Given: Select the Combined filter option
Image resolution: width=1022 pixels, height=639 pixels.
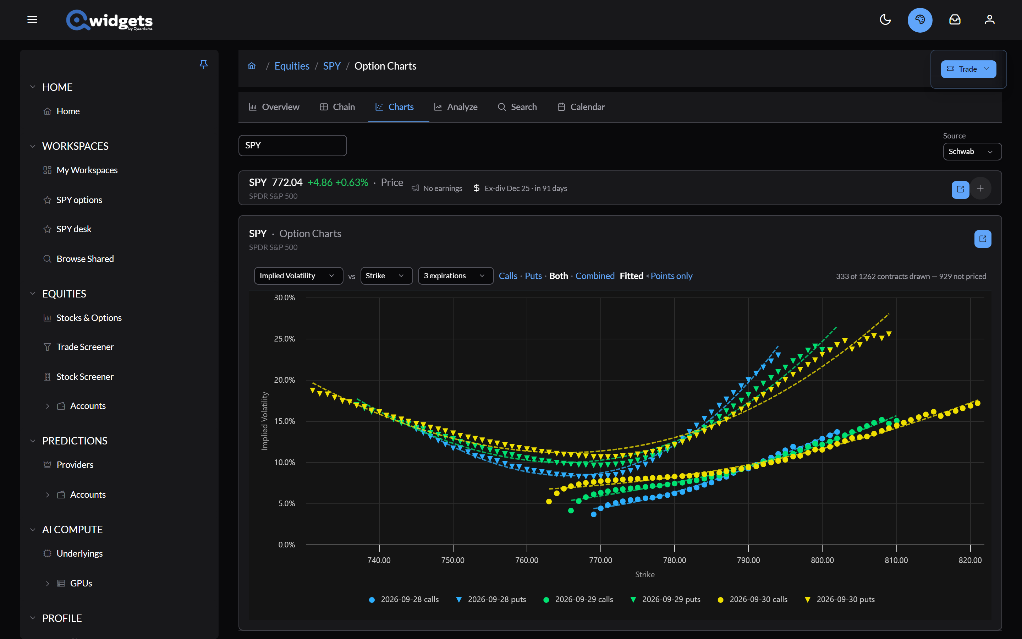Looking at the screenshot, I should pos(595,276).
